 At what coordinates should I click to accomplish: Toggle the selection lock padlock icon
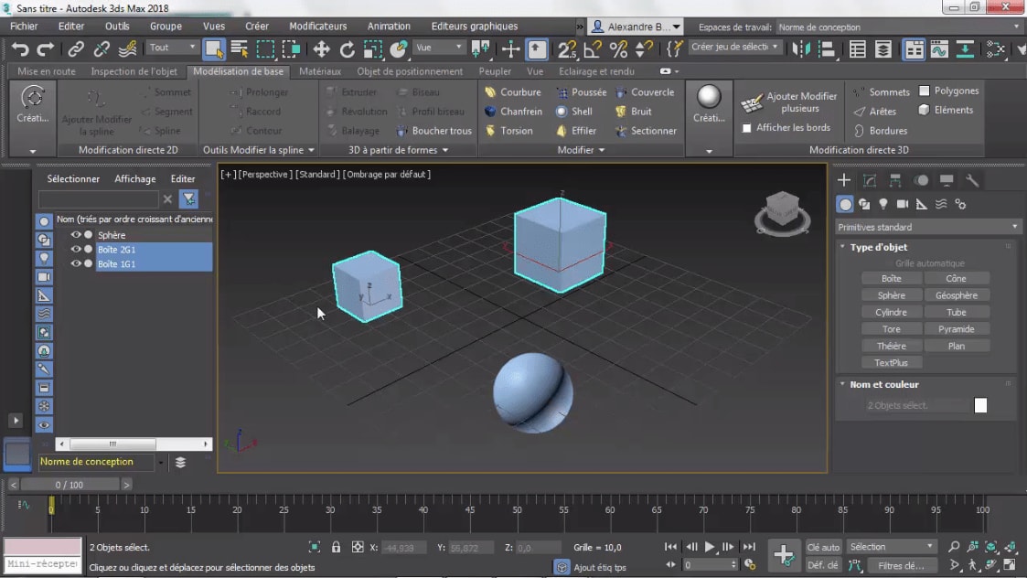coord(336,547)
